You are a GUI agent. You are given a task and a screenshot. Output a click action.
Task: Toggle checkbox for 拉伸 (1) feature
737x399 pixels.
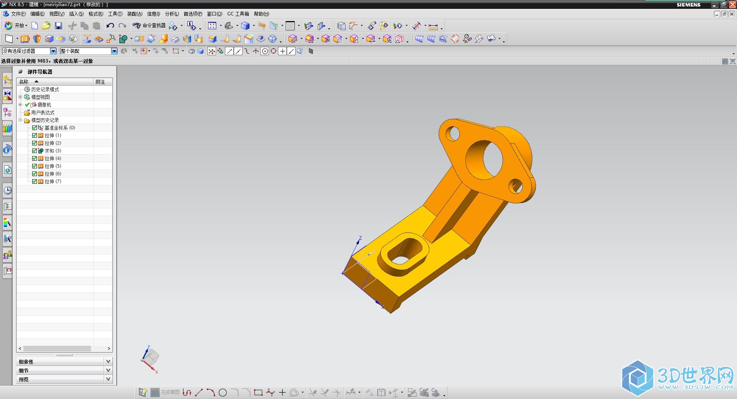(35, 135)
